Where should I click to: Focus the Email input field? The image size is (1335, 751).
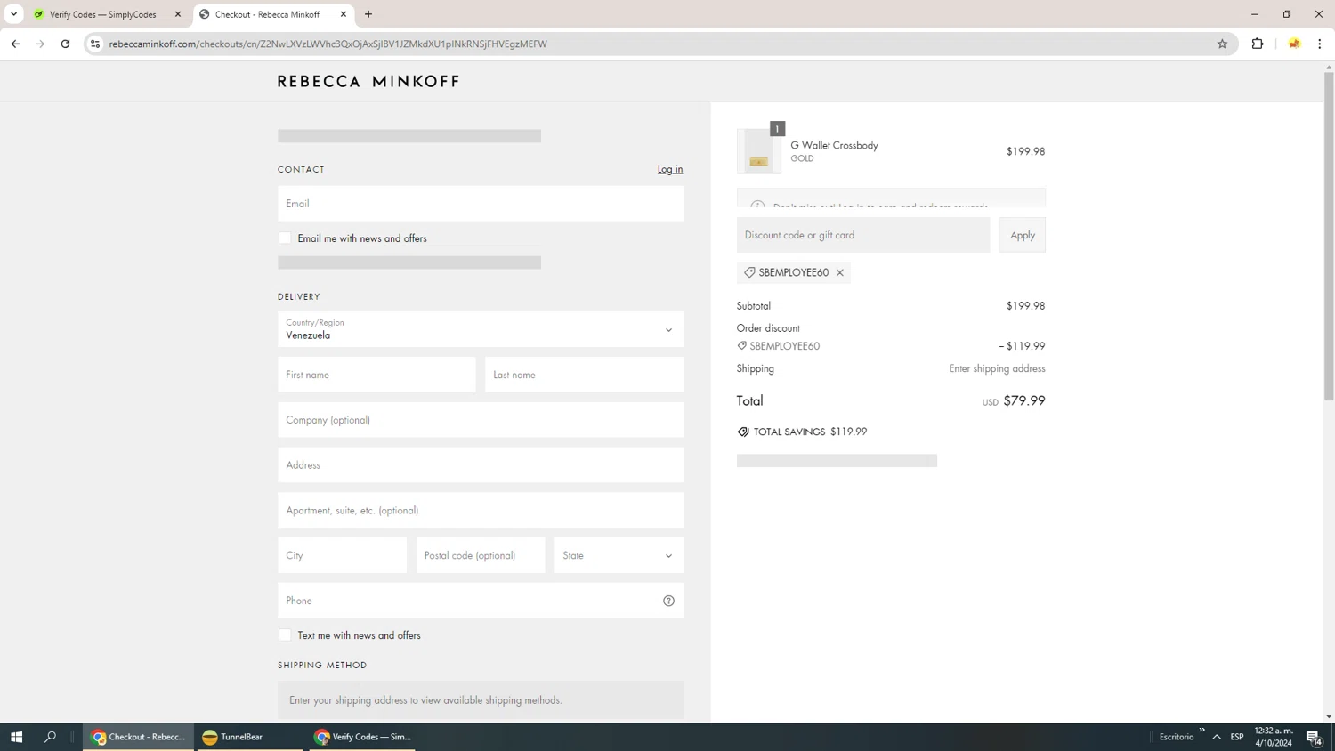pos(481,204)
